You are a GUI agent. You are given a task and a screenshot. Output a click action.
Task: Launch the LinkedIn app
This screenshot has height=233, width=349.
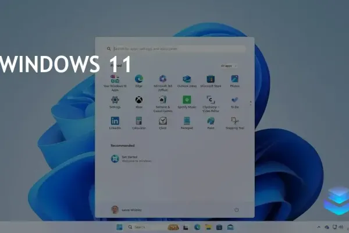point(115,123)
